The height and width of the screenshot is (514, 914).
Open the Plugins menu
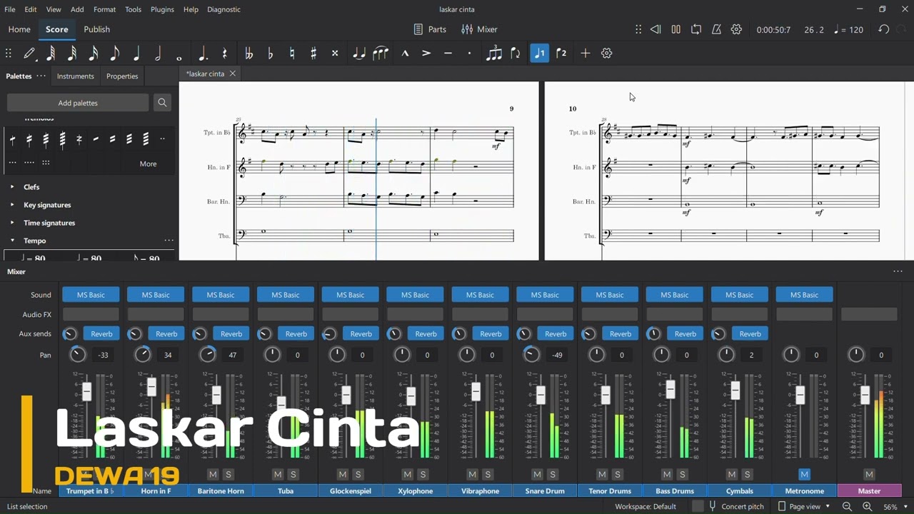tap(162, 9)
